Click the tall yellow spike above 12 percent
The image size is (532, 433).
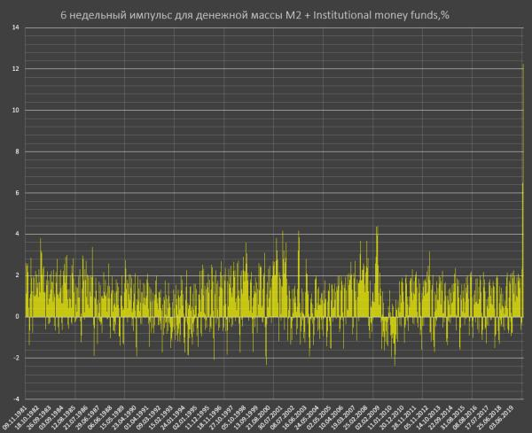pyautogui.click(x=523, y=189)
